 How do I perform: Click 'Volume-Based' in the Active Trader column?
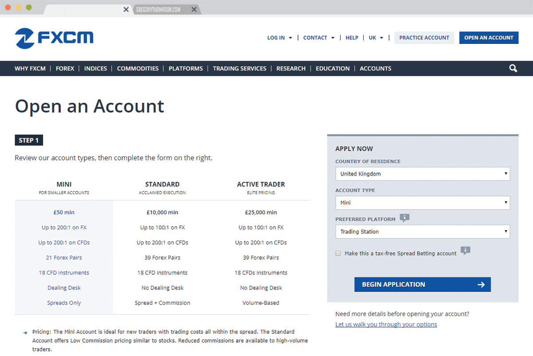(x=261, y=303)
